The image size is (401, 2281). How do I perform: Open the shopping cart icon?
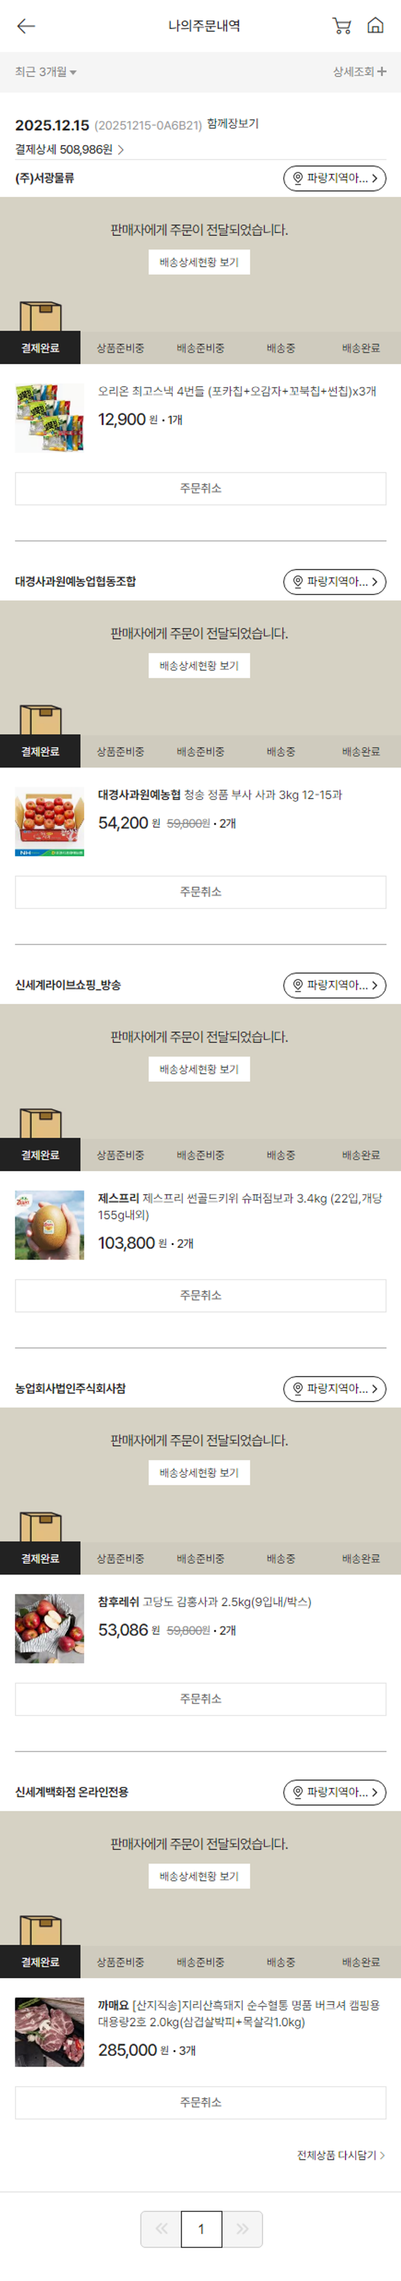pos(341,26)
